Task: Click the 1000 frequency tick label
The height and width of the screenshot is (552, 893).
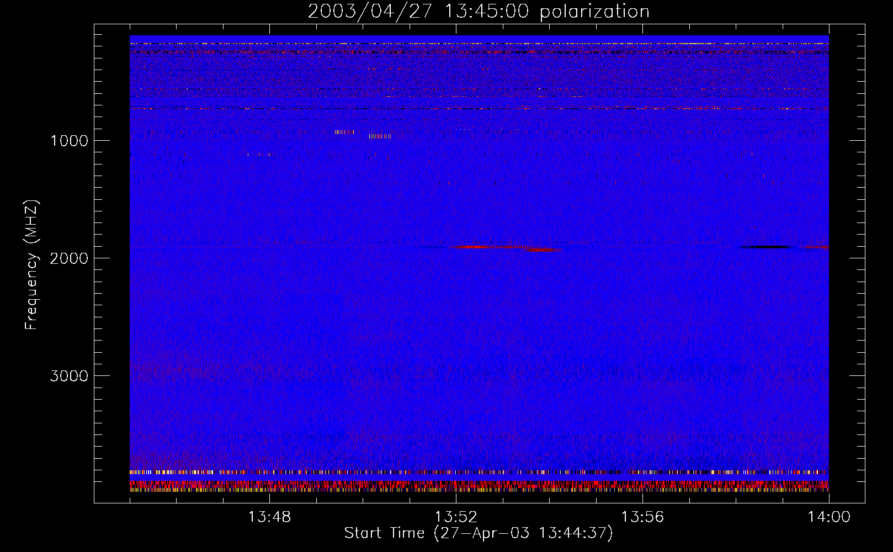Action: coord(69,141)
